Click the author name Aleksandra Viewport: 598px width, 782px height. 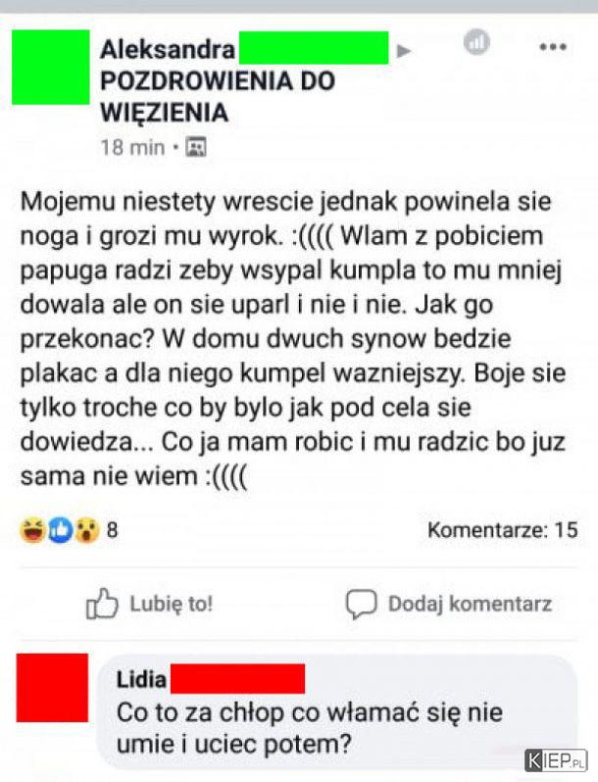(x=168, y=49)
